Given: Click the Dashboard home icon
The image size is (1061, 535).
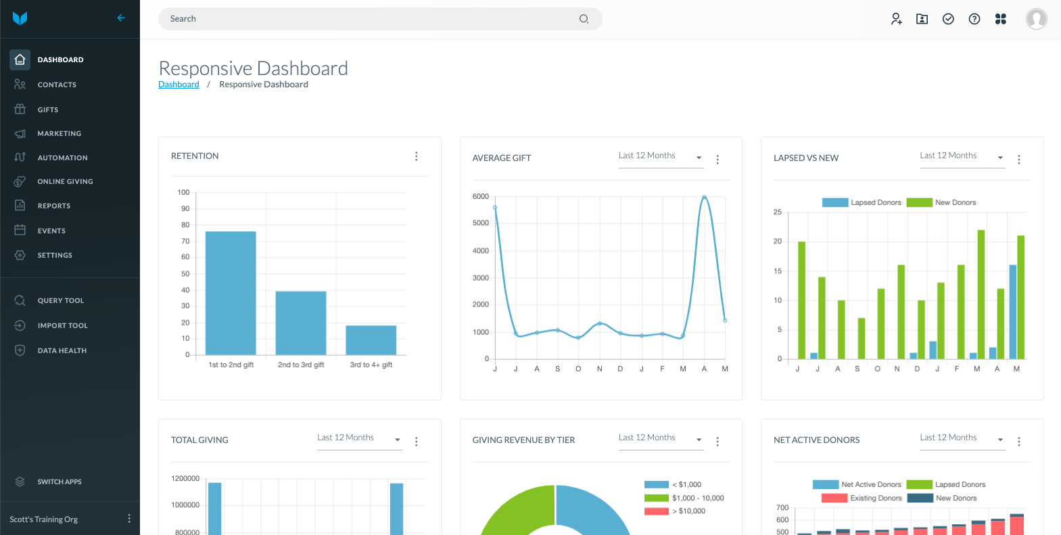Looking at the screenshot, I should [20, 60].
